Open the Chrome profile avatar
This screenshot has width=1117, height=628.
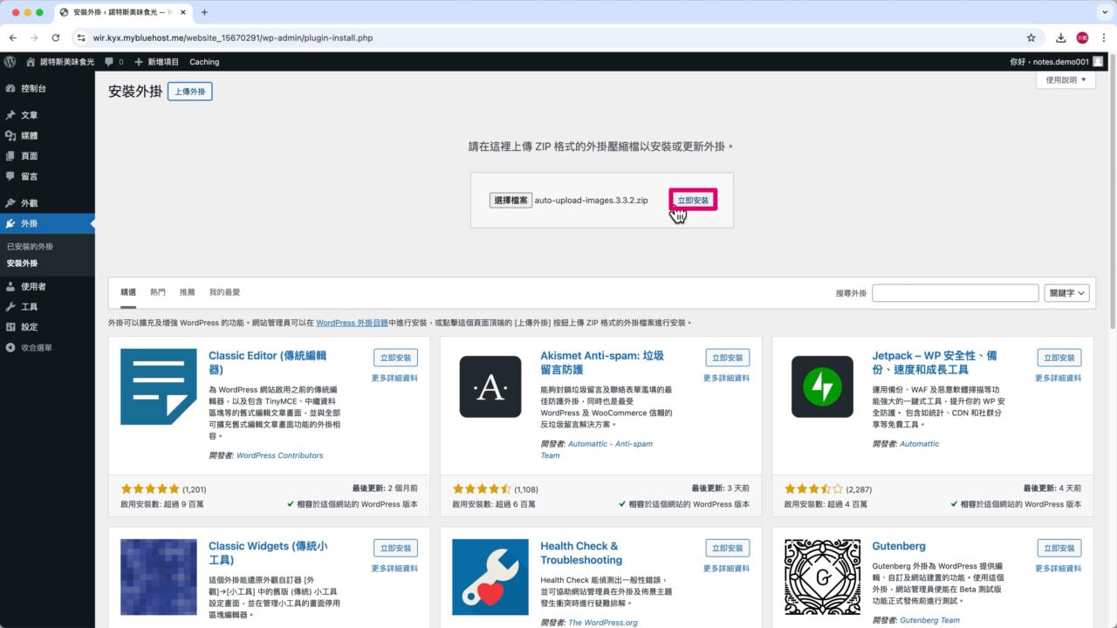tap(1082, 38)
